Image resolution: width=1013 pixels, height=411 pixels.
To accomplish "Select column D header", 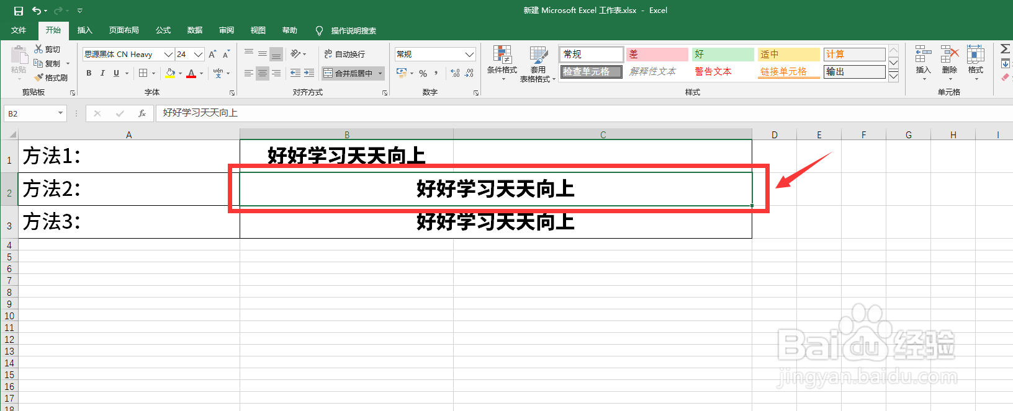I will 775,135.
